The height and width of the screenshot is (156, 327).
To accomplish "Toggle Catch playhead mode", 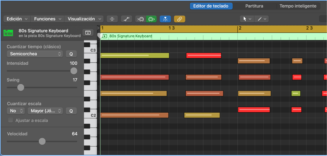I will (x=165, y=19).
